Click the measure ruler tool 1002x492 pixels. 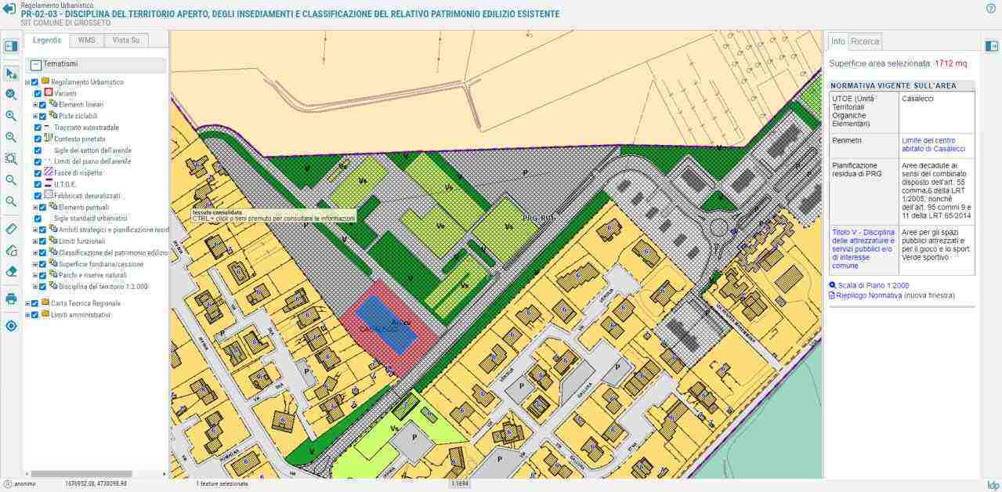[x=11, y=229]
